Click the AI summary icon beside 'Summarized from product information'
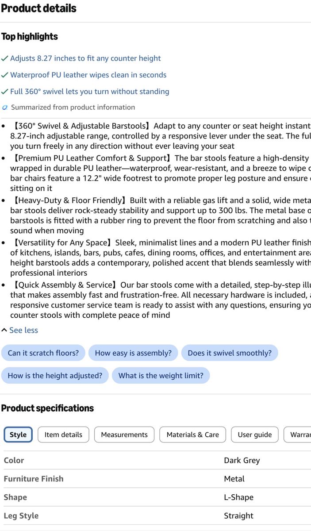The image size is (311, 531). (5, 108)
